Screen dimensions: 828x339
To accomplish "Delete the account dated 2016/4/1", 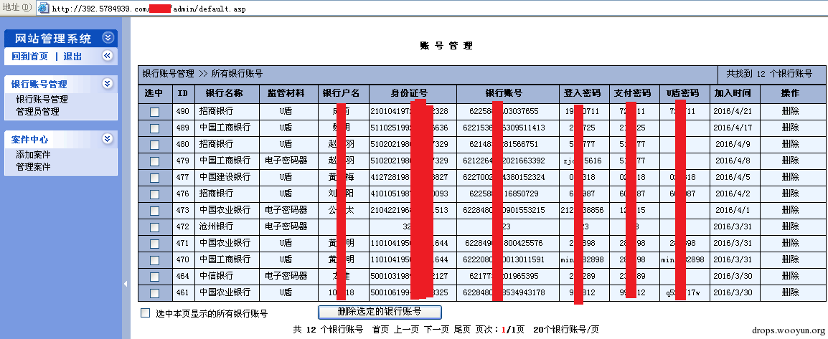I will pos(790,210).
